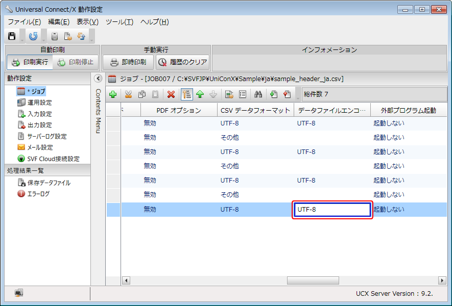Click the orange and blue transfer arrows icon
This screenshot has width=452, height=306.
81,36
